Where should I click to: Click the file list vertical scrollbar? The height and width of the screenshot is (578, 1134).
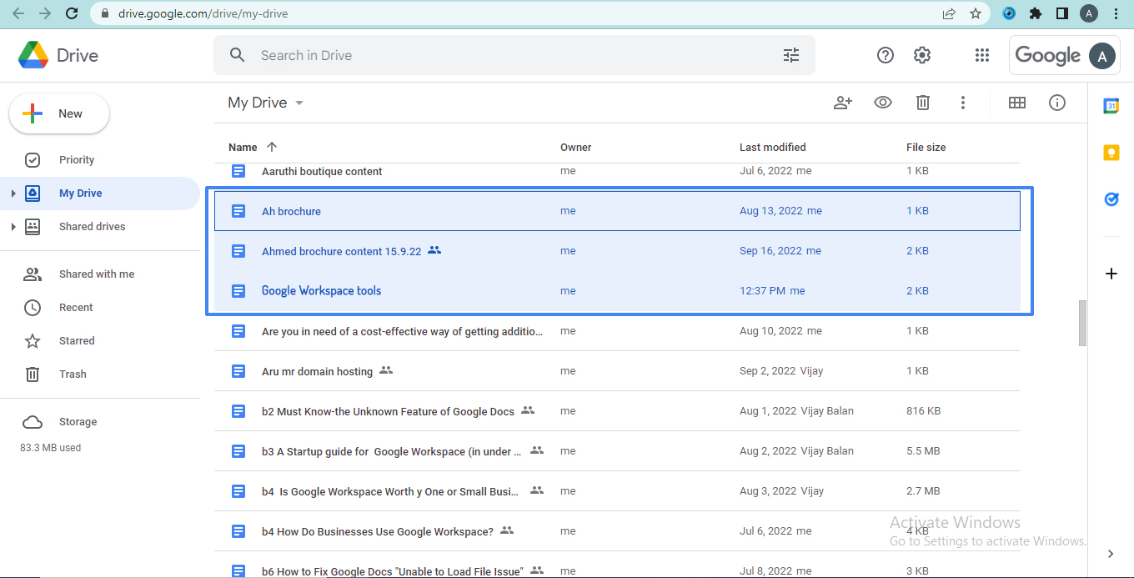coord(1082,323)
